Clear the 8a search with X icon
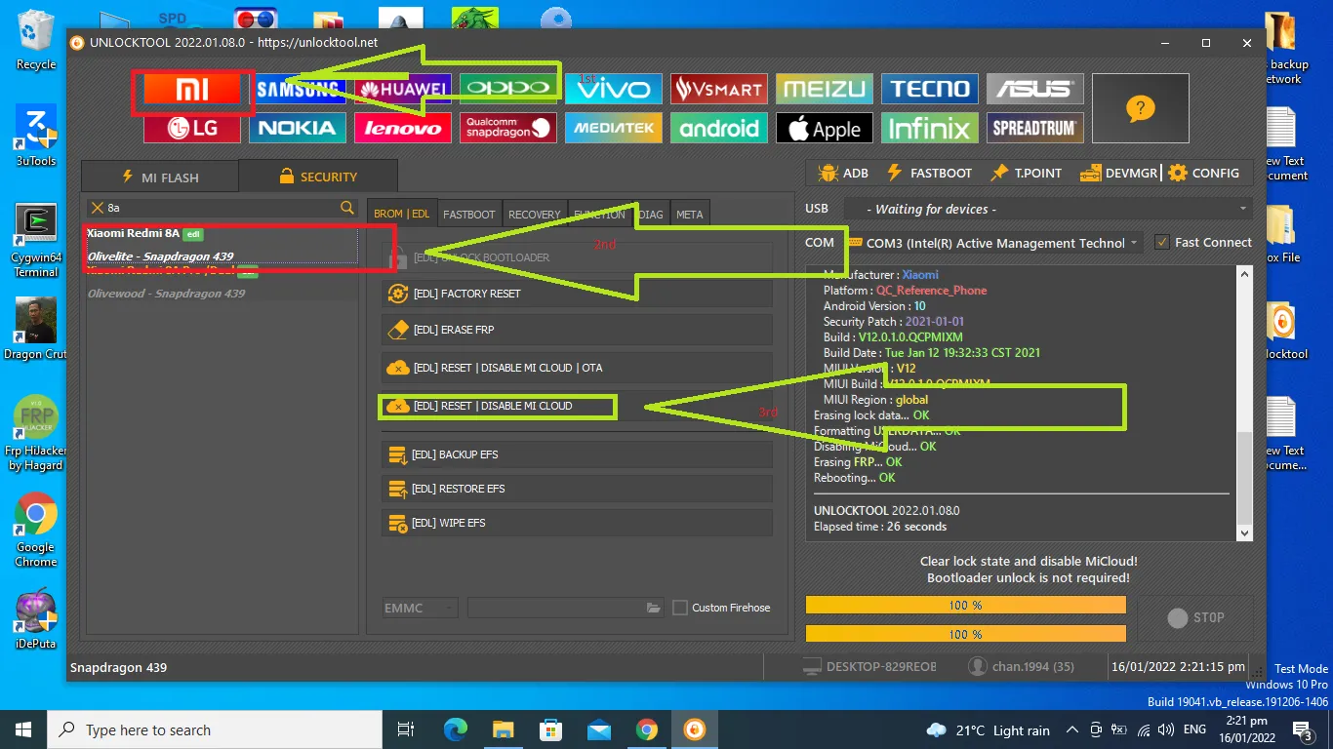Image resolution: width=1333 pixels, height=749 pixels. (97, 208)
